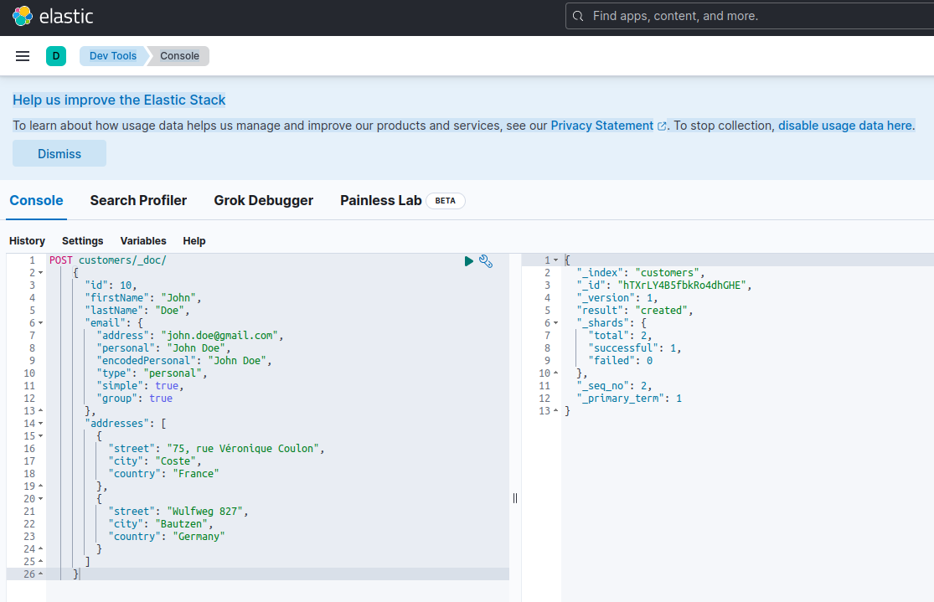Dismiss the usage data banner
The height and width of the screenshot is (602, 934).
[x=59, y=153]
